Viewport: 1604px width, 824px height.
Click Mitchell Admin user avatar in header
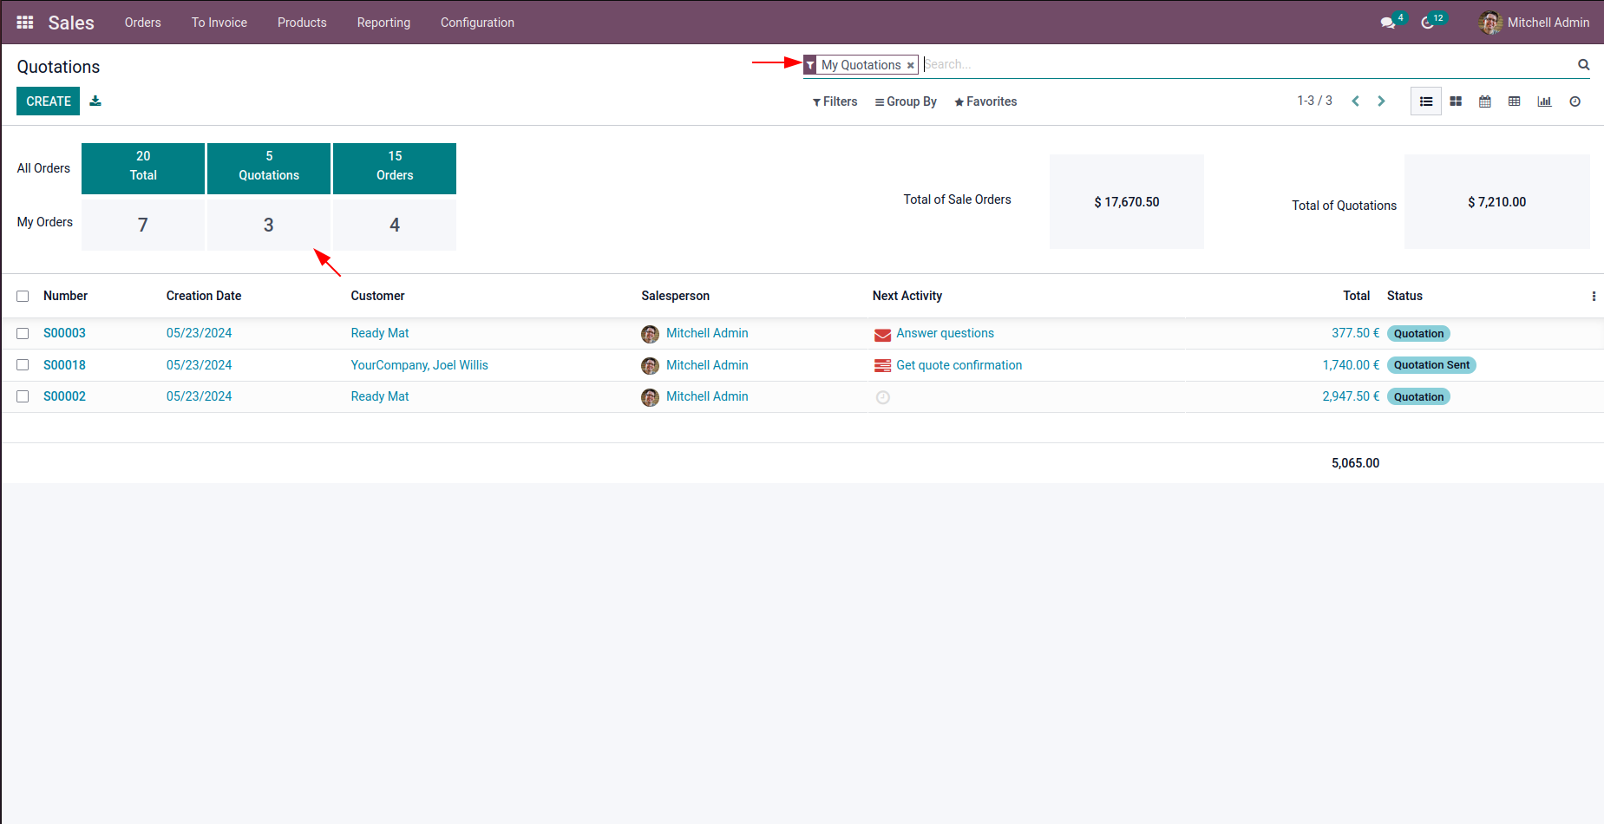pos(1490,23)
